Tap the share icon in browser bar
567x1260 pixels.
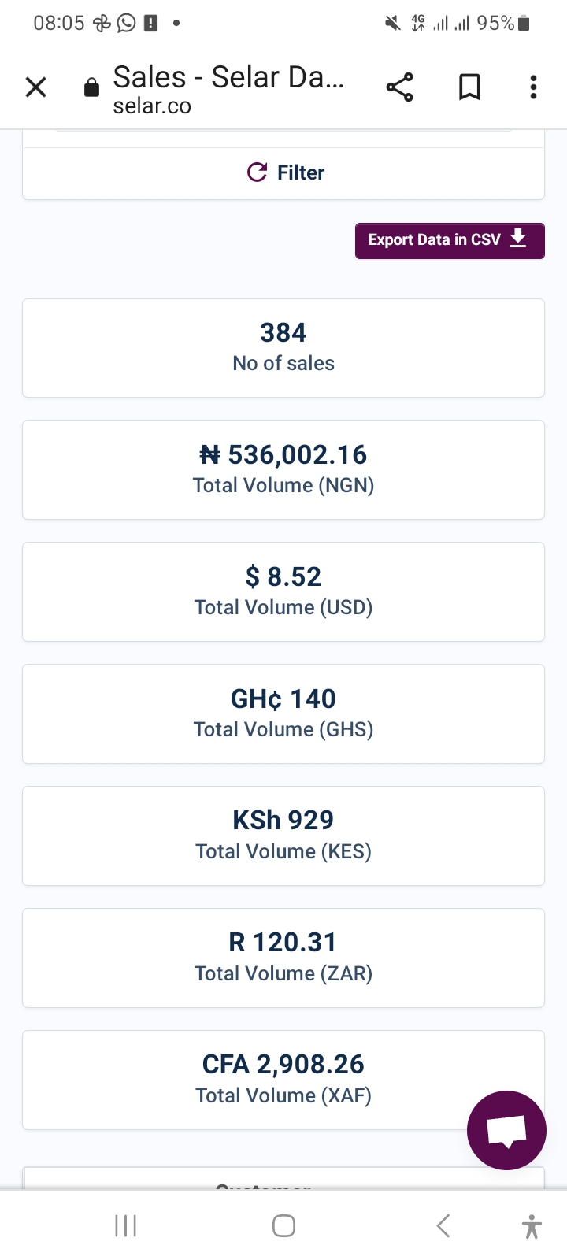pyautogui.click(x=399, y=87)
